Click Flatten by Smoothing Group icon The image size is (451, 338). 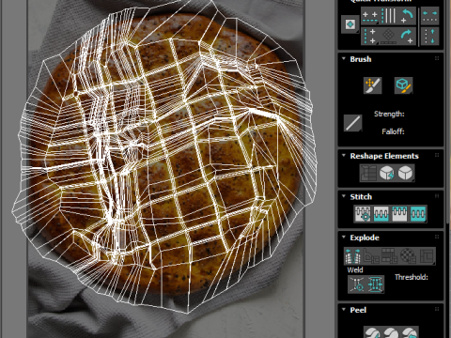[390, 256]
